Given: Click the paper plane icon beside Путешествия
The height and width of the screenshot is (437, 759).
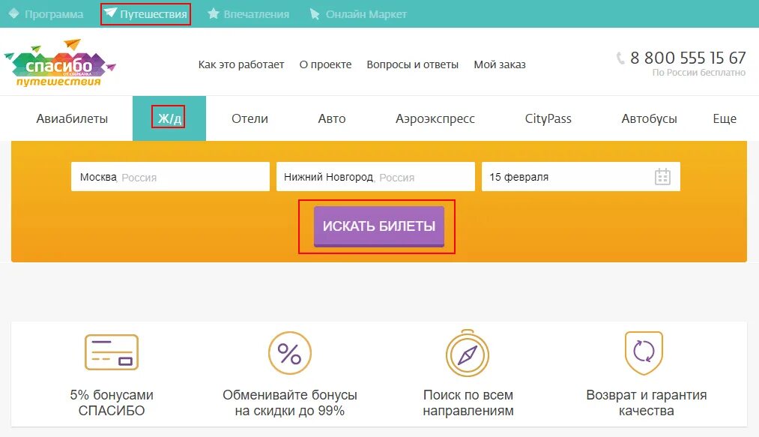Looking at the screenshot, I should (110, 12).
